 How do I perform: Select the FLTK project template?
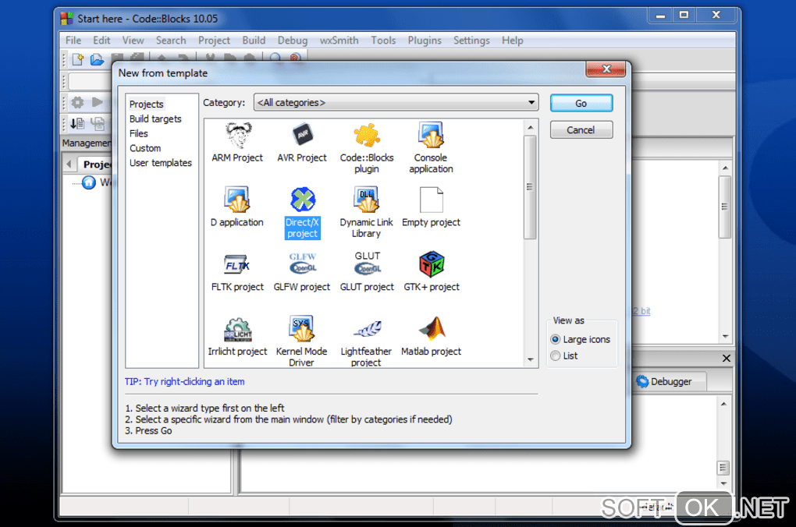237,272
